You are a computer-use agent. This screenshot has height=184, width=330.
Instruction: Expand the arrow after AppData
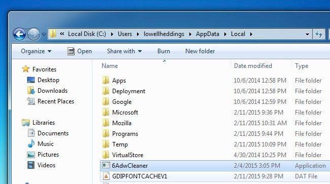[x=225, y=34]
